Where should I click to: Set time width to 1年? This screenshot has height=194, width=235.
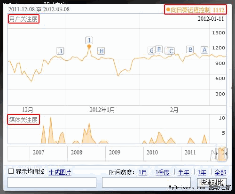click(202, 173)
